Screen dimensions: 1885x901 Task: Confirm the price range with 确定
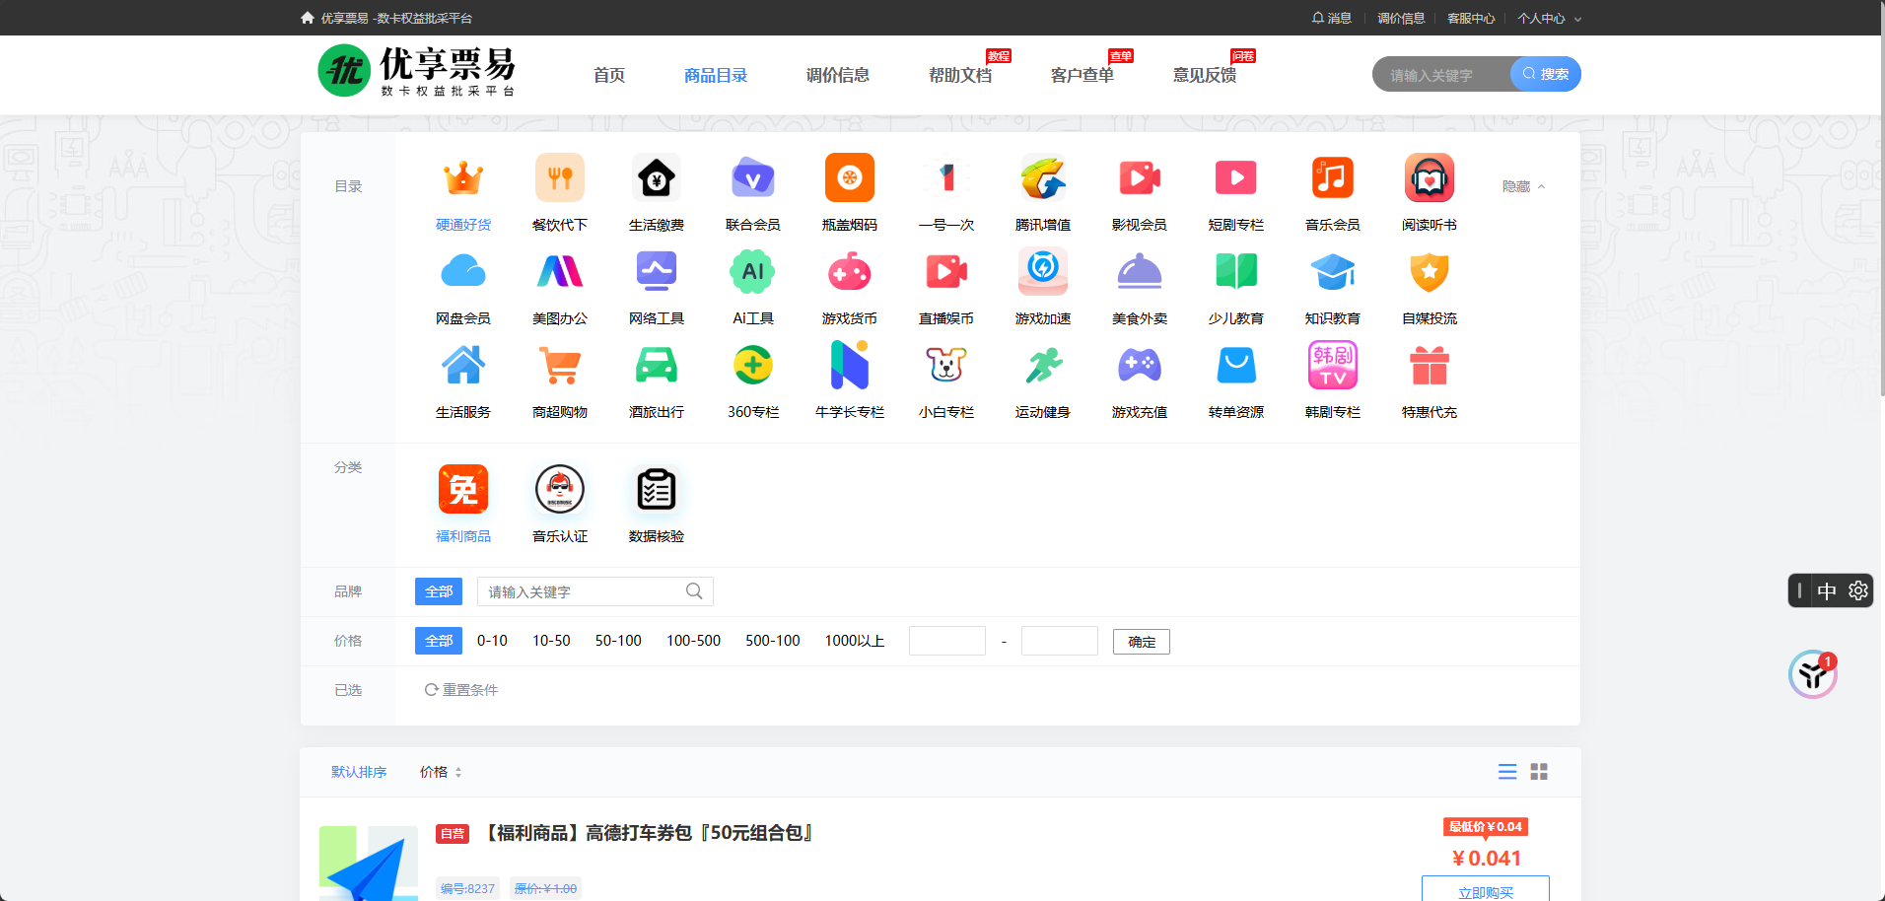pyautogui.click(x=1142, y=642)
